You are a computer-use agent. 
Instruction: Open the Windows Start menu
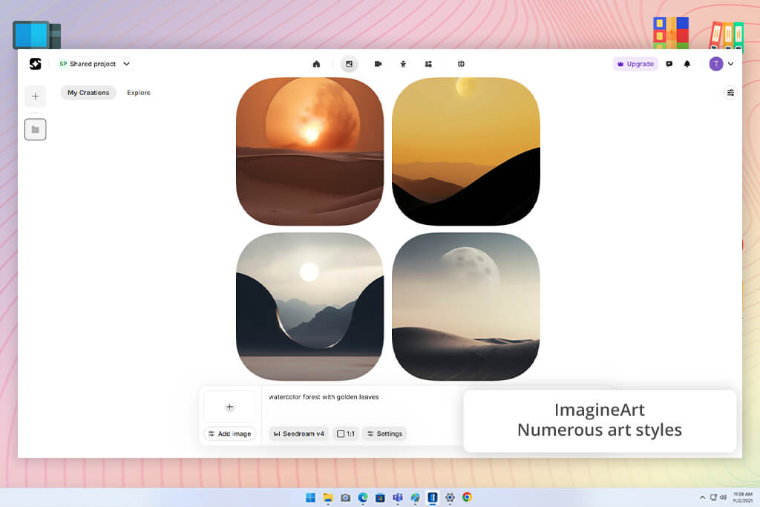point(311,497)
